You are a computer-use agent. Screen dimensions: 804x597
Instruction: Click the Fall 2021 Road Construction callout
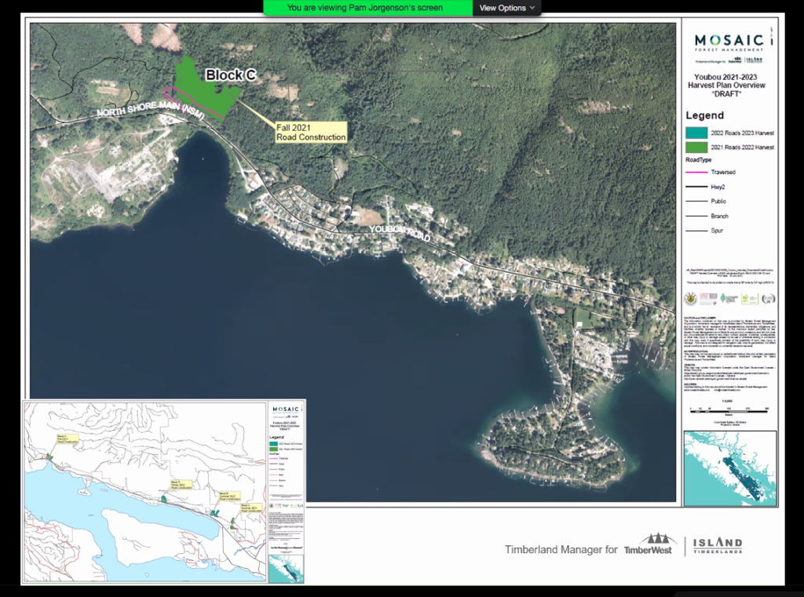click(x=310, y=132)
